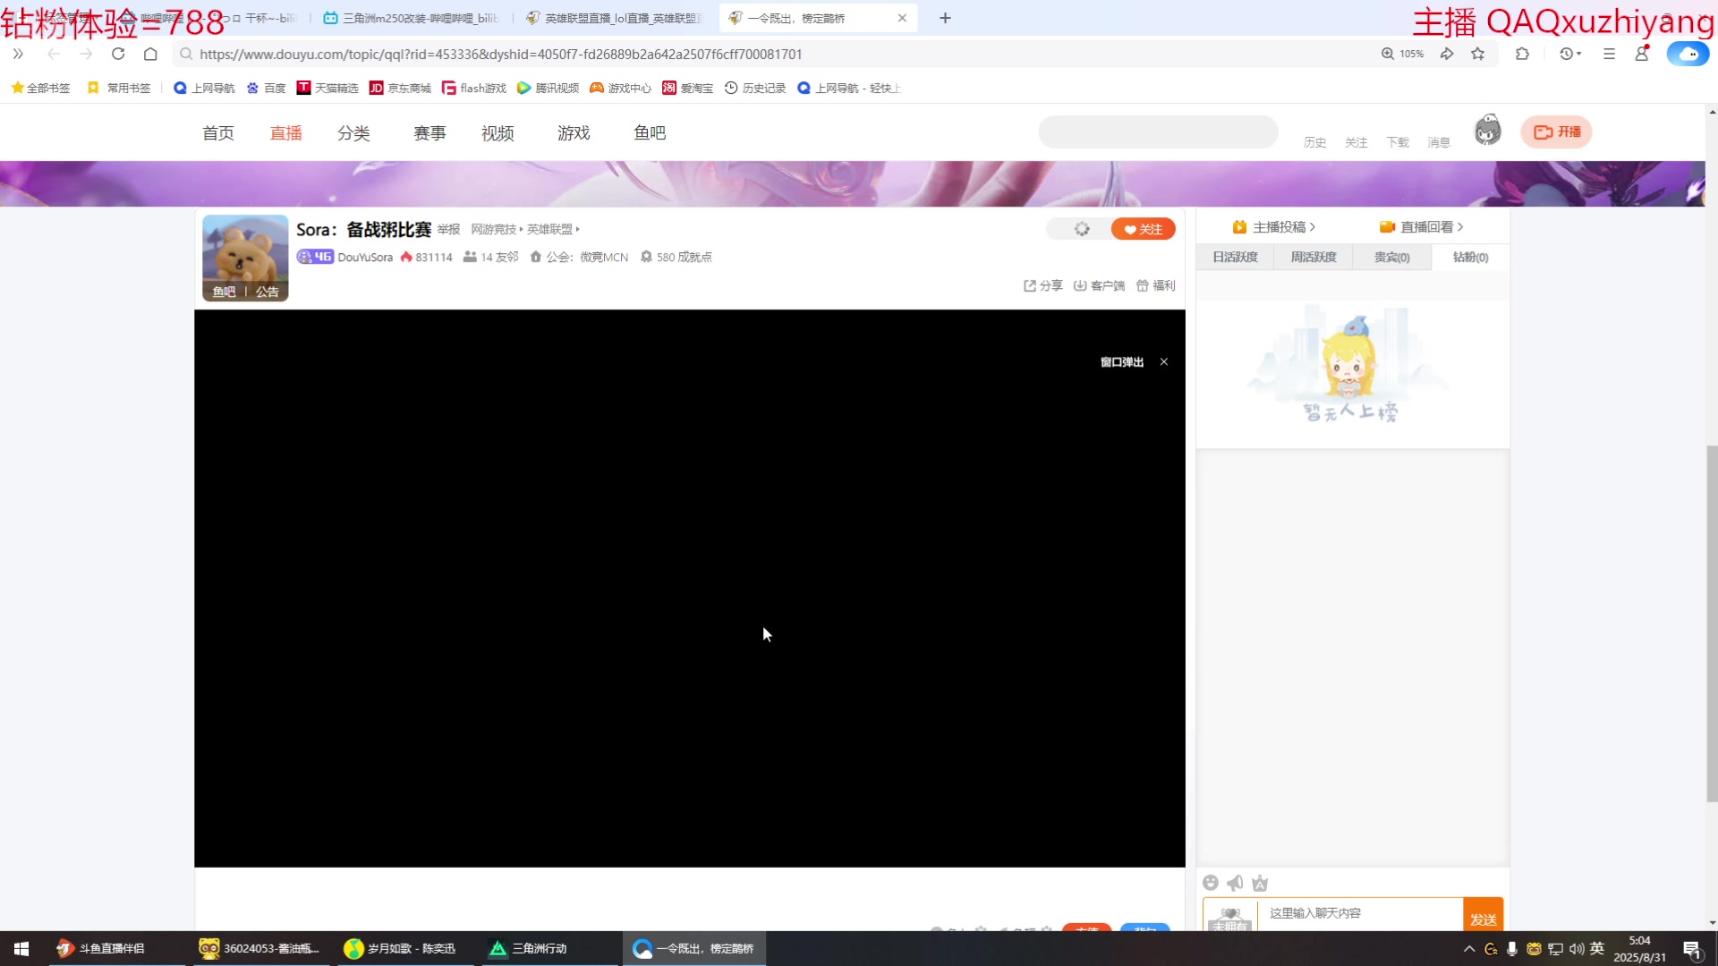Click the loading spinner beside follow

tap(1082, 229)
